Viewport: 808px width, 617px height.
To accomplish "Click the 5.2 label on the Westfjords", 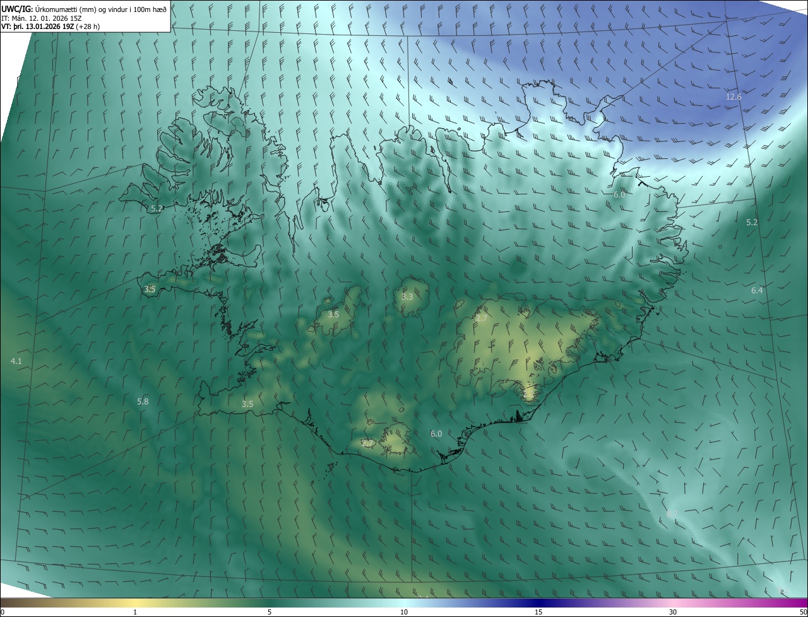I will [157, 208].
